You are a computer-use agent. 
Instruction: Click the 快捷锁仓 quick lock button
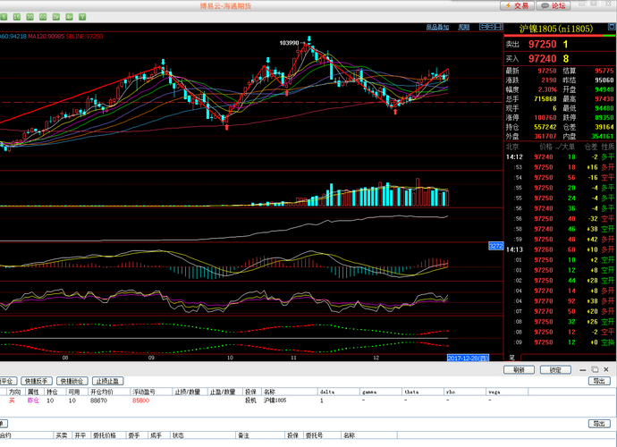click(72, 381)
